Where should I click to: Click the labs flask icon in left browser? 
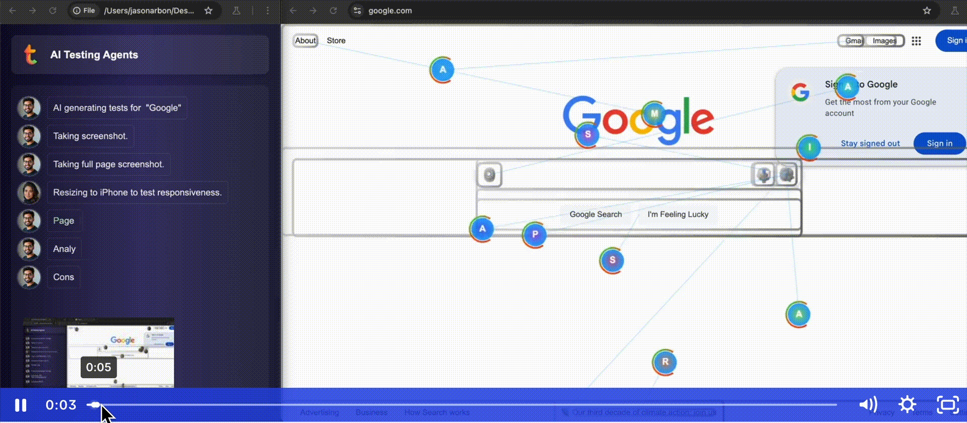(x=236, y=11)
